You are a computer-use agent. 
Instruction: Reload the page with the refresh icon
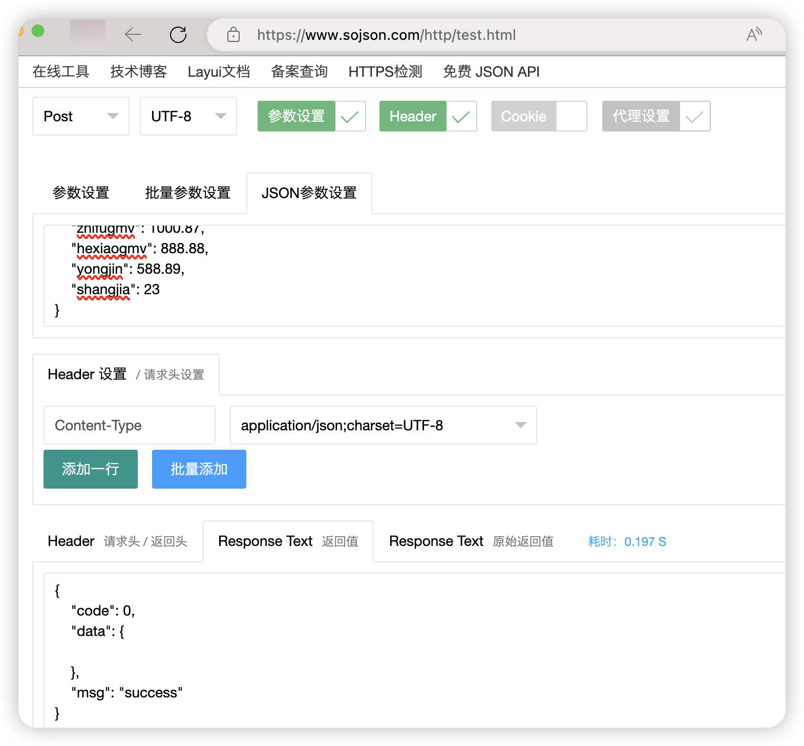pyautogui.click(x=178, y=34)
